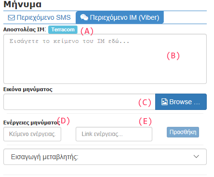Image resolution: width=214 pixels, height=177 pixels.
Task: Open the Εισαγωγή μεταβλητής dropdown
Action: point(105,157)
